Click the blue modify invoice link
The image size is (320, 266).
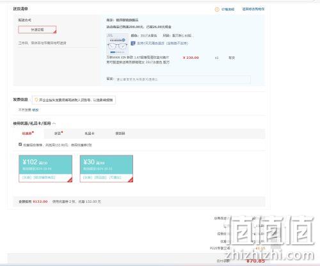(35, 110)
